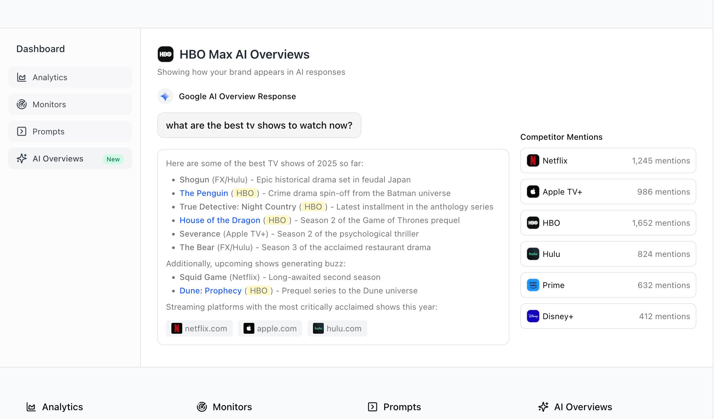
Task: Click the Analytics chart icon in sidebar
Action: click(x=22, y=78)
